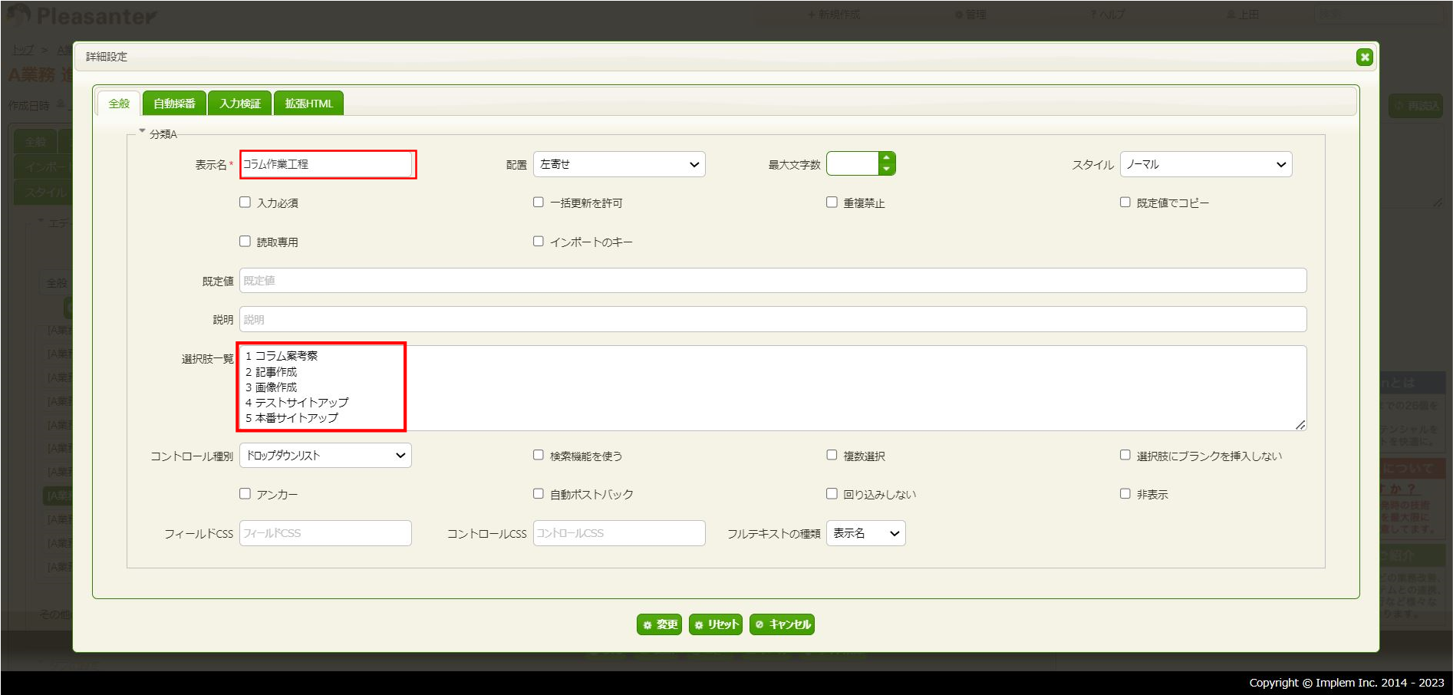This screenshot has height=695, width=1453.
Task: Toggle the インポートのキー checkbox
Action: [x=539, y=242]
